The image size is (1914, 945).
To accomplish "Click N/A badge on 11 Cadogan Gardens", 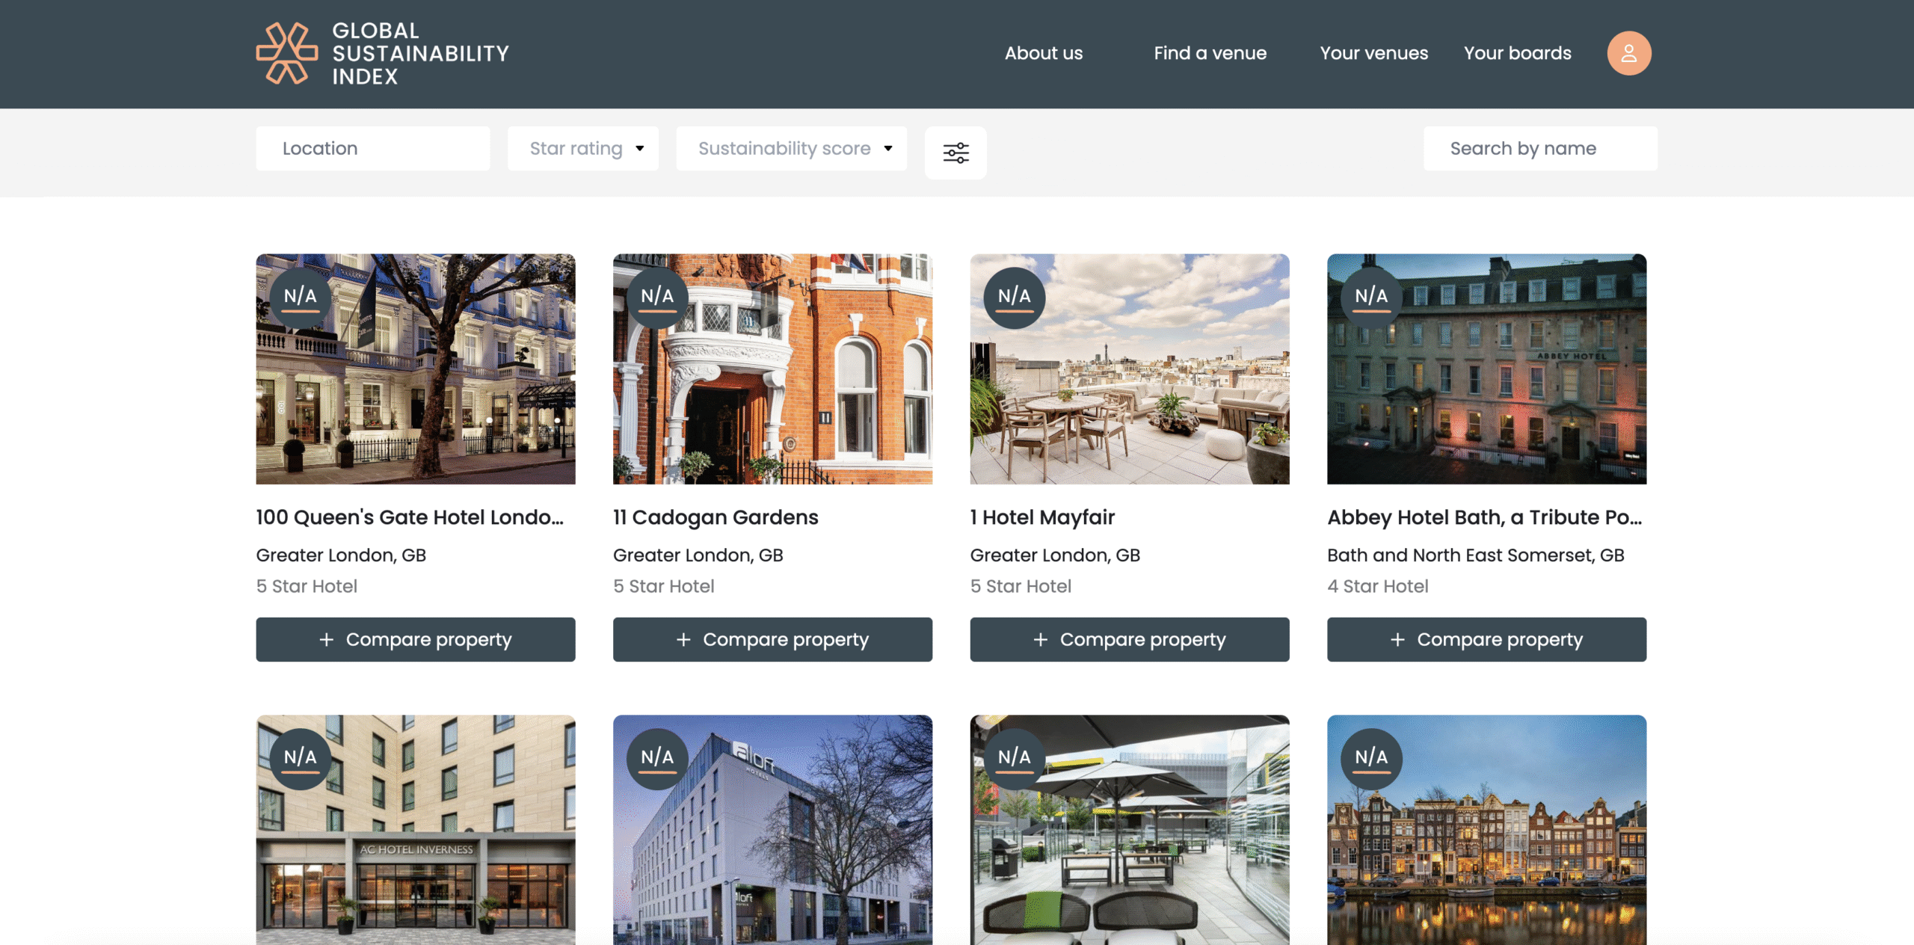I will [657, 297].
